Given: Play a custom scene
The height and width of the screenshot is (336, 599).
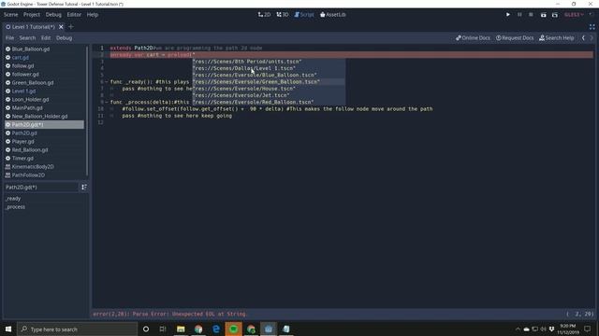Looking at the screenshot, I should click(x=555, y=15).
